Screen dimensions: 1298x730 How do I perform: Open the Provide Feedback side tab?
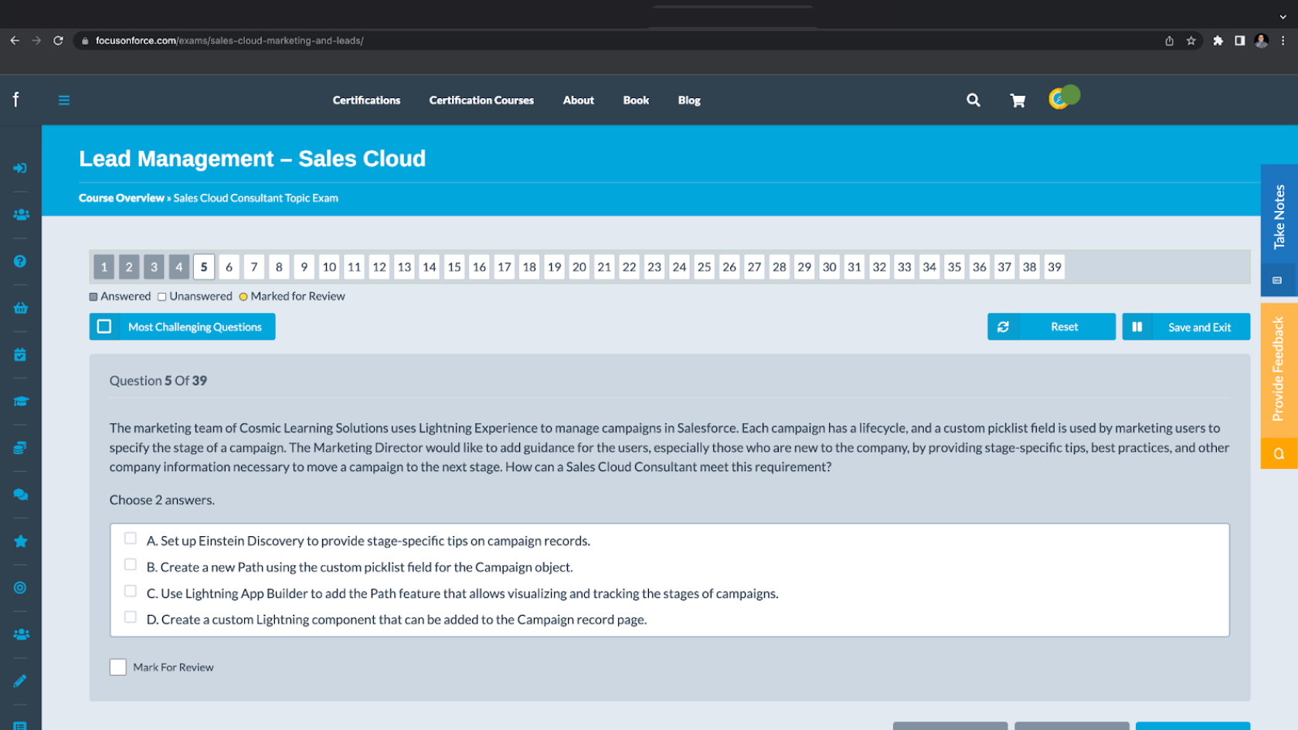coord(1279,370)
